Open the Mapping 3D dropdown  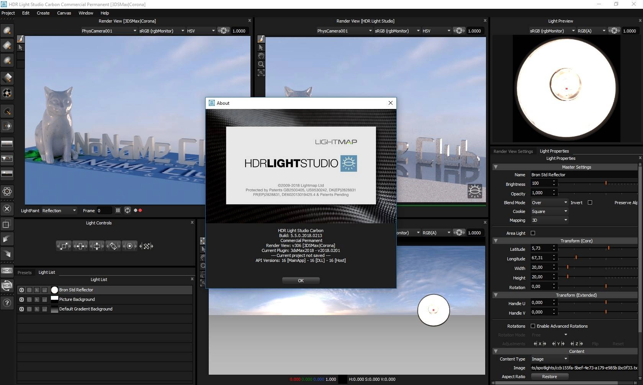549,220
